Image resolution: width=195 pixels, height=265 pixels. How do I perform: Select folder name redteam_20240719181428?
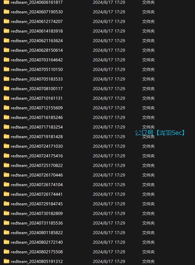[37, 137]
